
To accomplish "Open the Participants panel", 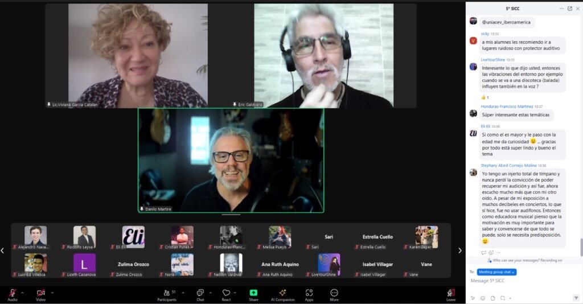I will coord(167,295).
